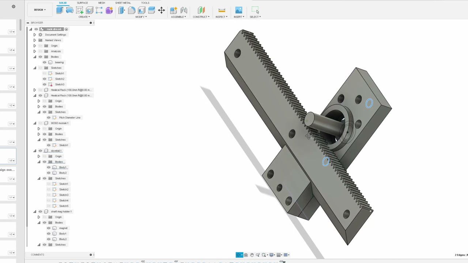Open the INSERT dropdown menu
468x263 pixels.
click(x=239, y=17)
